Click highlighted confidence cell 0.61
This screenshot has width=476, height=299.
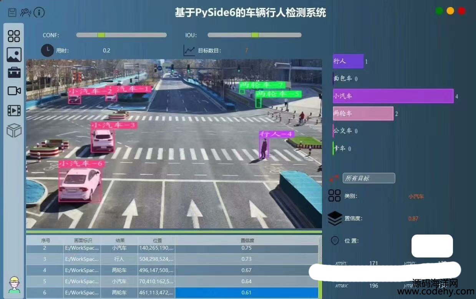click(x=247, y=293)
